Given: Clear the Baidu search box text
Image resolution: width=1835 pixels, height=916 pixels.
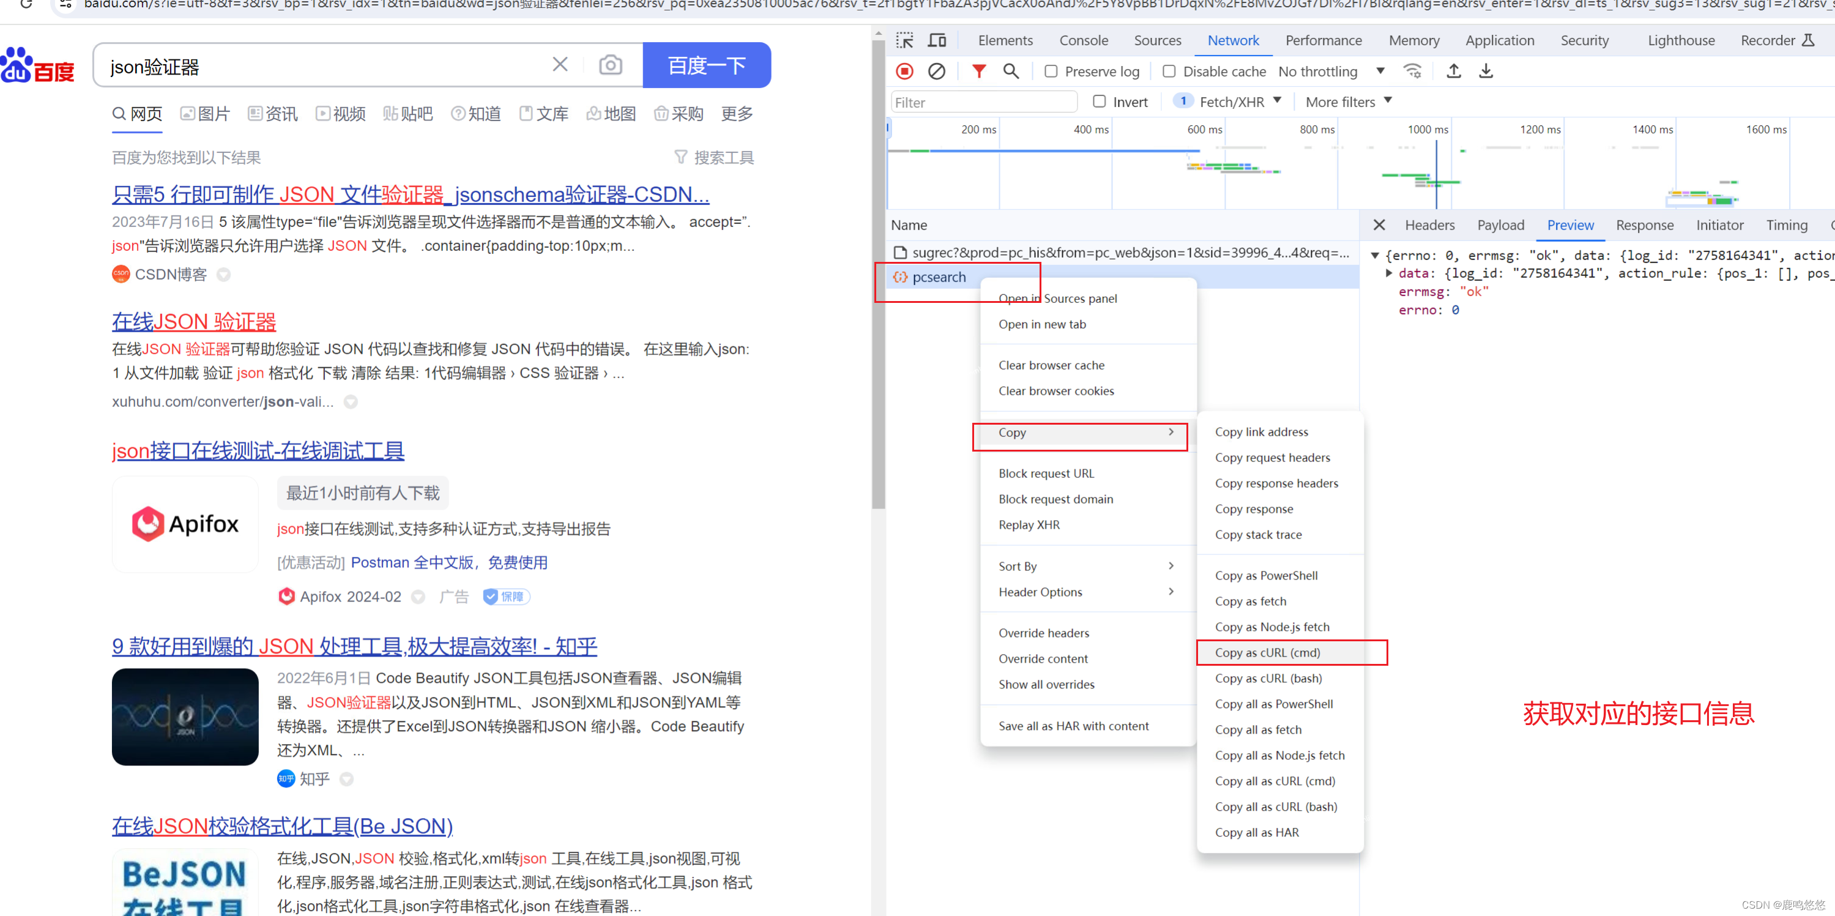Looking at the screenshot, I should coord(560,65).
